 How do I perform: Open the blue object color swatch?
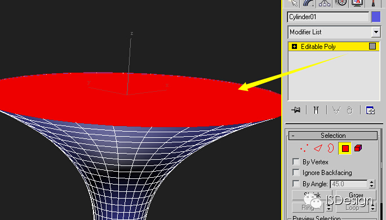[x=376, y=17]
